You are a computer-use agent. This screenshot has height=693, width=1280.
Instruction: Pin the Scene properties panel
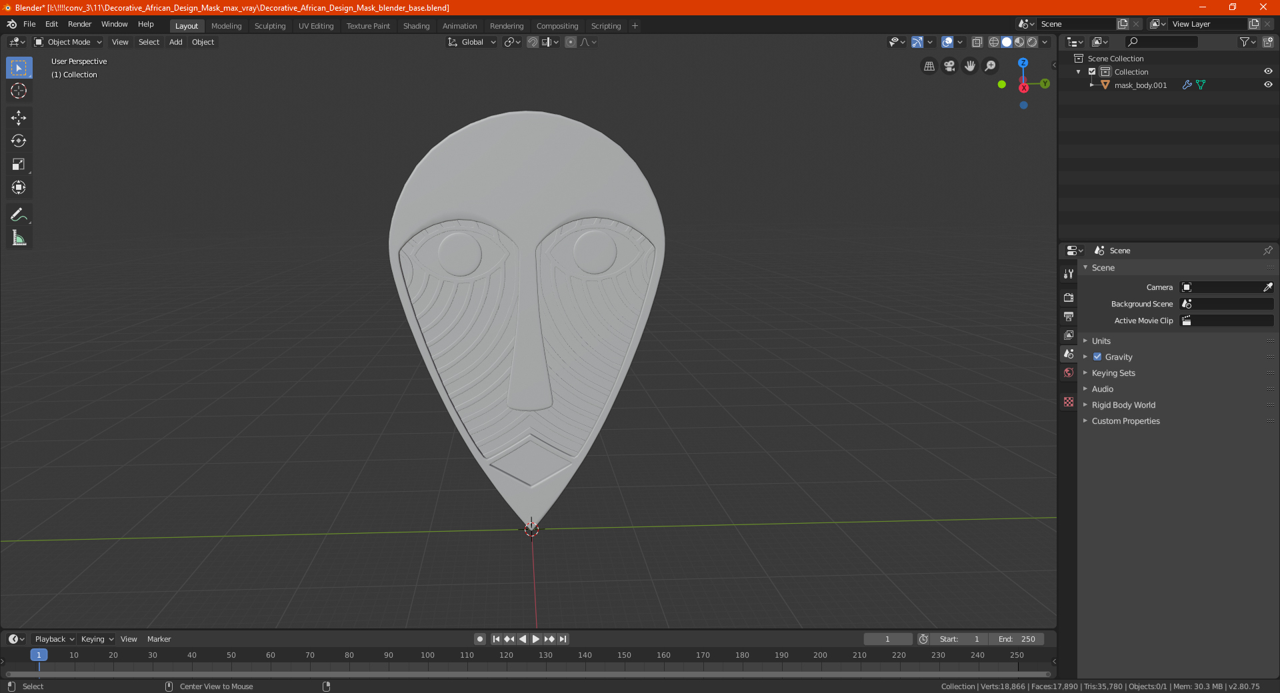point(1267,251)
